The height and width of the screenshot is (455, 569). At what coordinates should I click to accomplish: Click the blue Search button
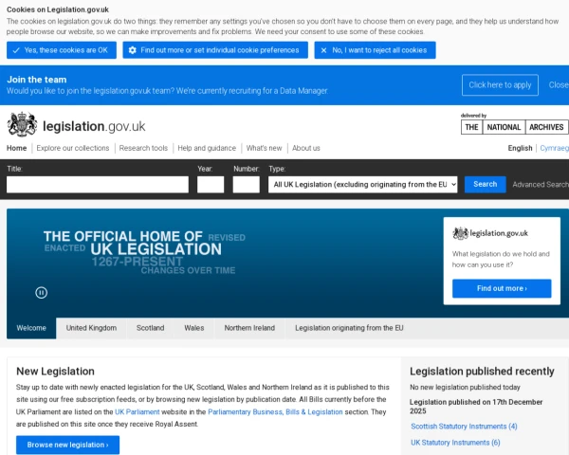coord(486,184)
